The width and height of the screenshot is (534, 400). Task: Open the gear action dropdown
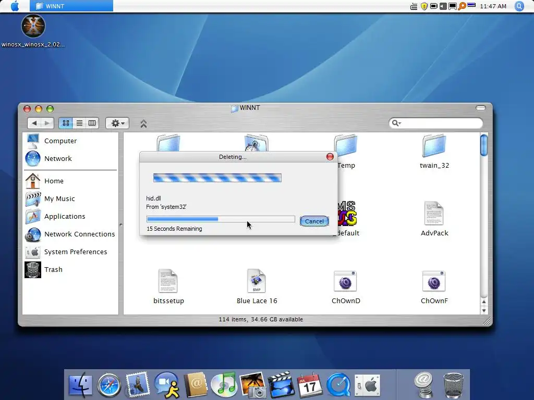[117, 123]
